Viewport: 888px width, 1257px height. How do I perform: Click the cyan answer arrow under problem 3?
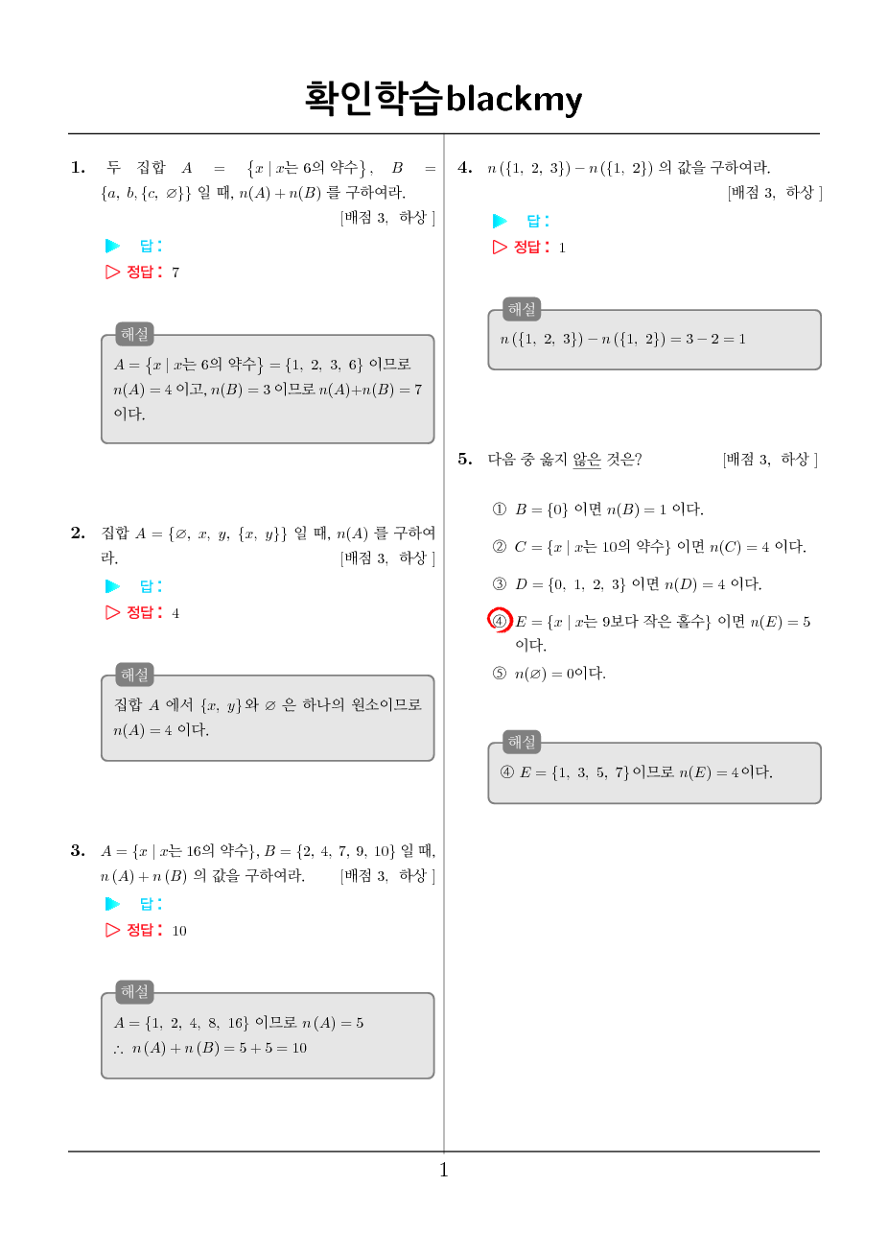(x=113, y=904)
